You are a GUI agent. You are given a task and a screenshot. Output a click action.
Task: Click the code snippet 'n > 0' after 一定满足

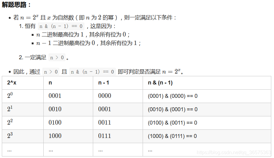pyautogui.click(x=57, y=57)
